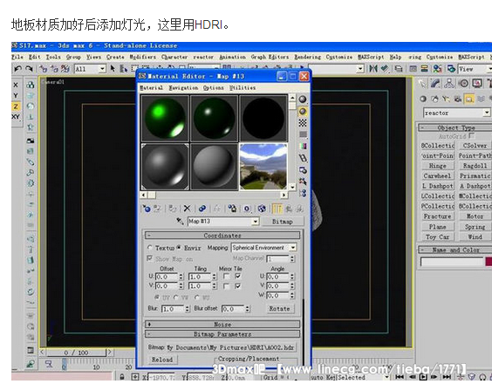The image size is (492, 384).
Task: Open the Spherical Environment mapping dropdown
Action: point(263,248)
